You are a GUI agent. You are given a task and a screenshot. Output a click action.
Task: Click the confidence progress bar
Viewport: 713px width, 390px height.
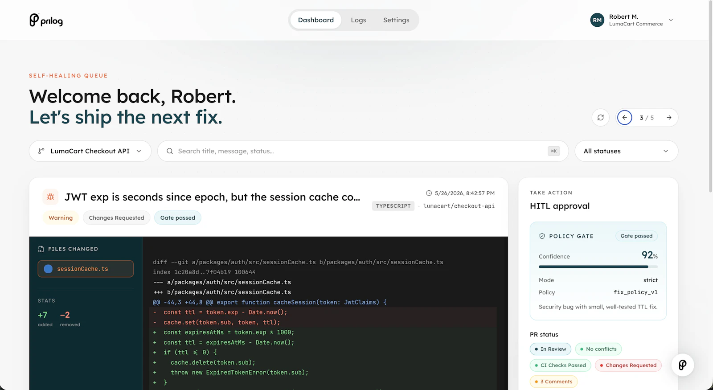click(598, 267)
